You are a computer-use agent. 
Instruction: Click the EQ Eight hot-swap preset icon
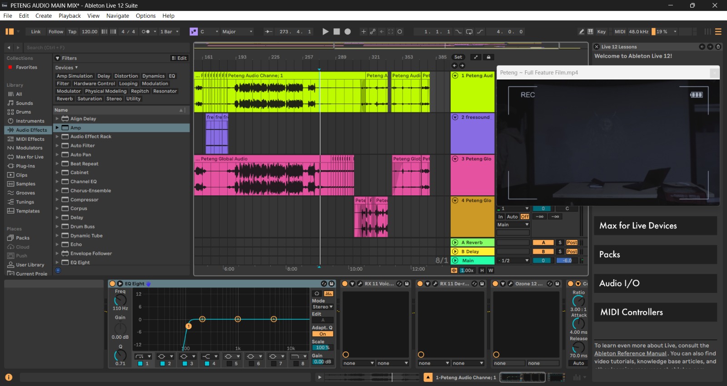(324, 284)
